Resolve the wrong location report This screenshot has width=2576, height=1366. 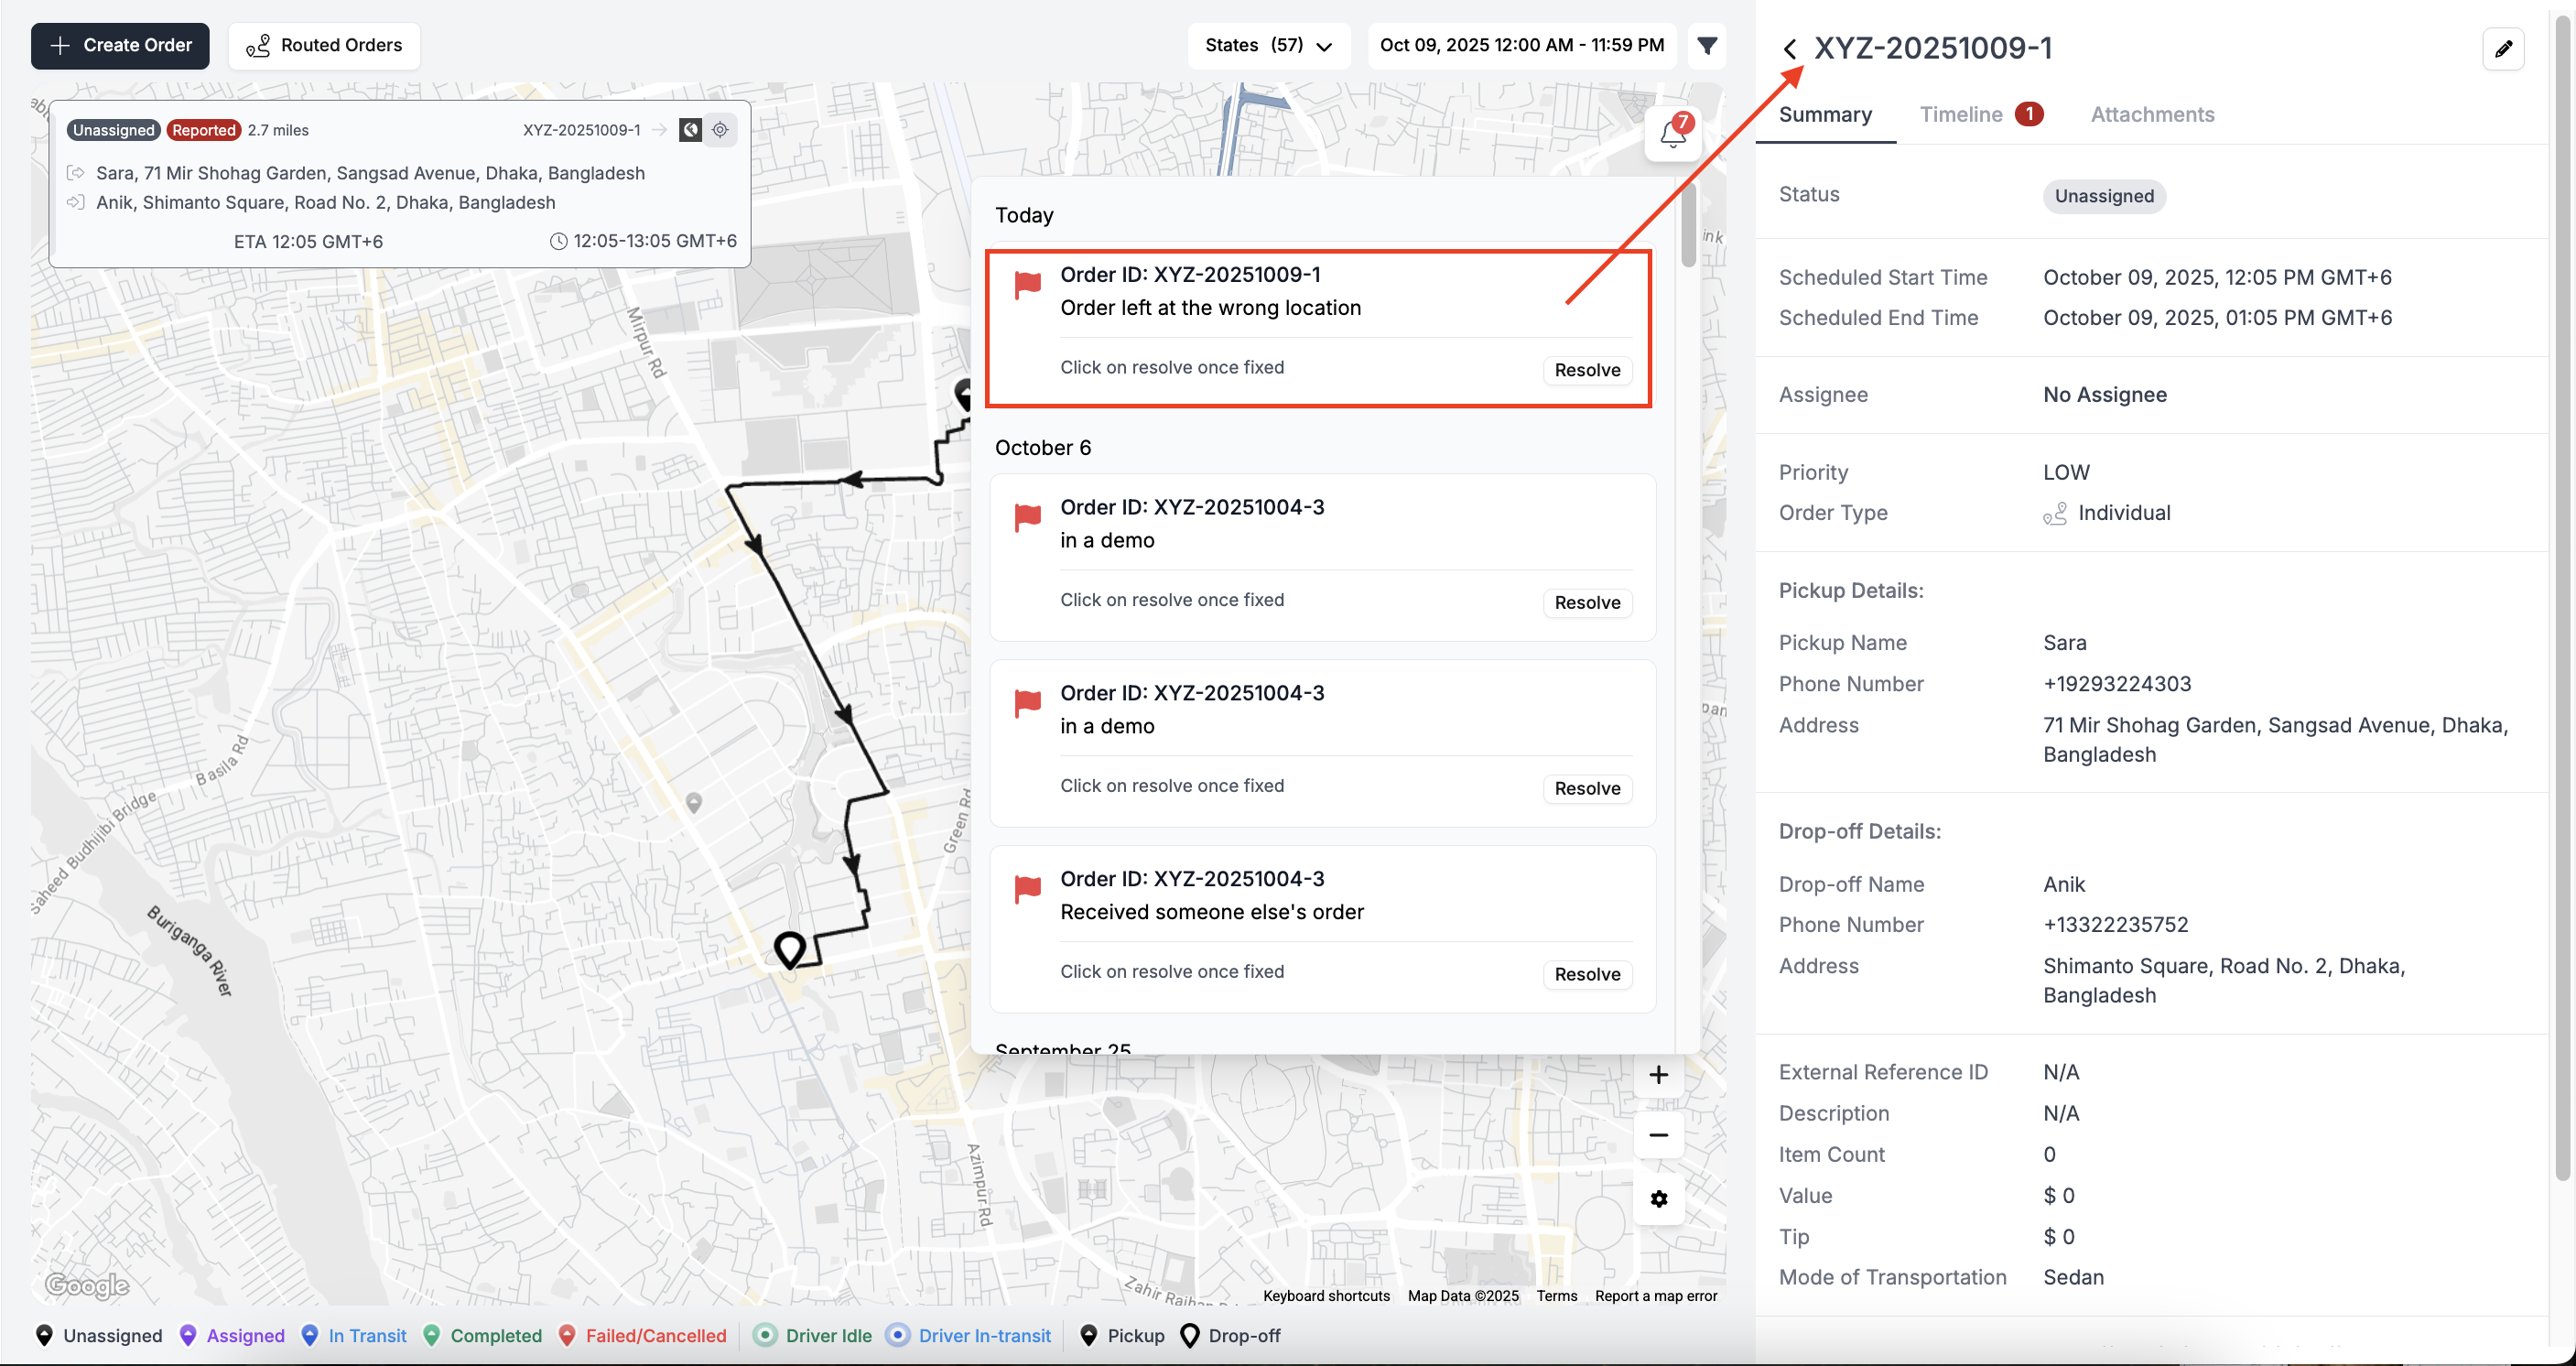(x=1586, y=370)
